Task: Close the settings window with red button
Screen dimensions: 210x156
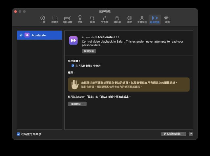Action: pyautogui.click(x=15, y=11)
